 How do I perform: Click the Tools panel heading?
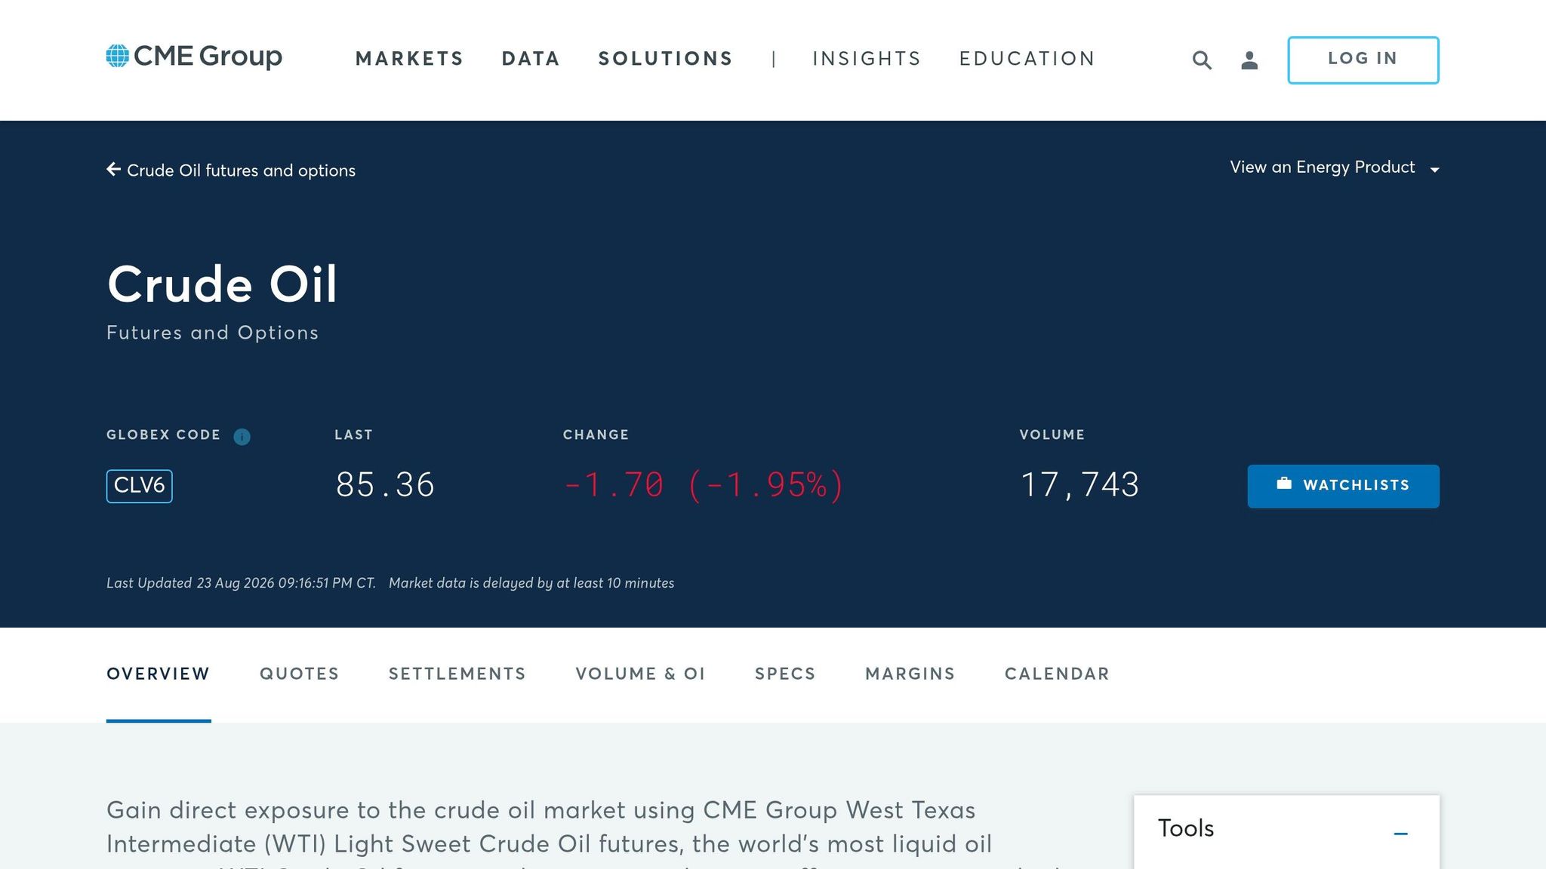(1186, 828)
